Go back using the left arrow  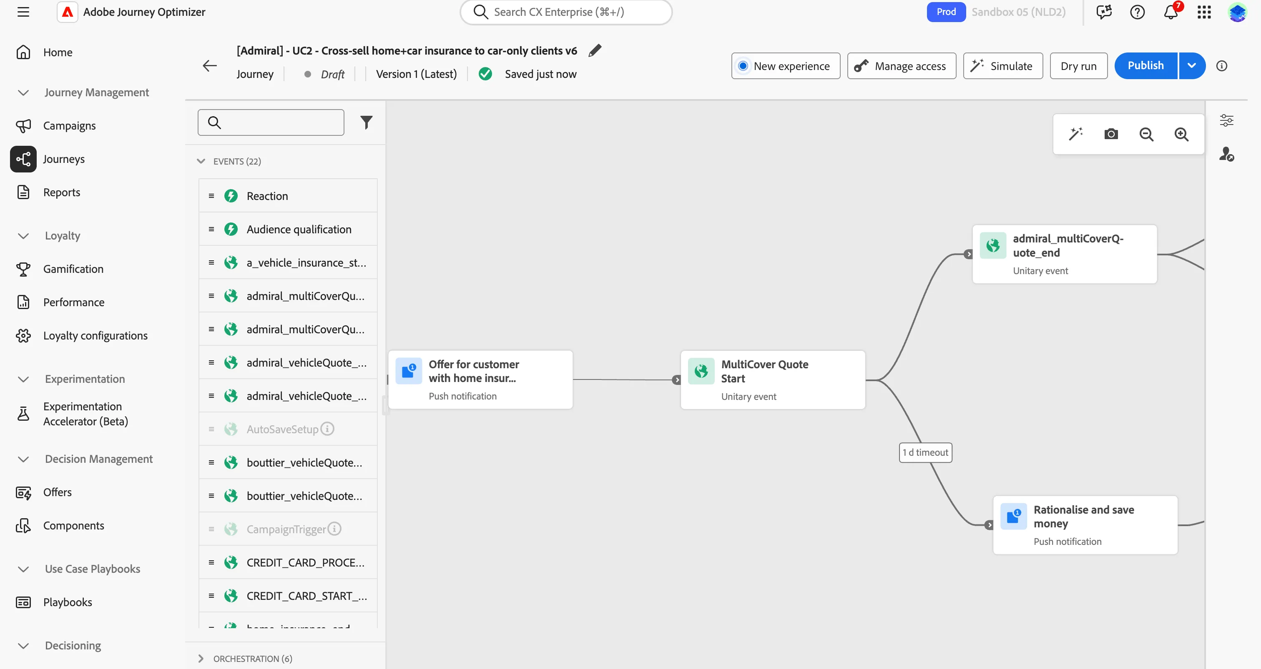tap(209, 65)
